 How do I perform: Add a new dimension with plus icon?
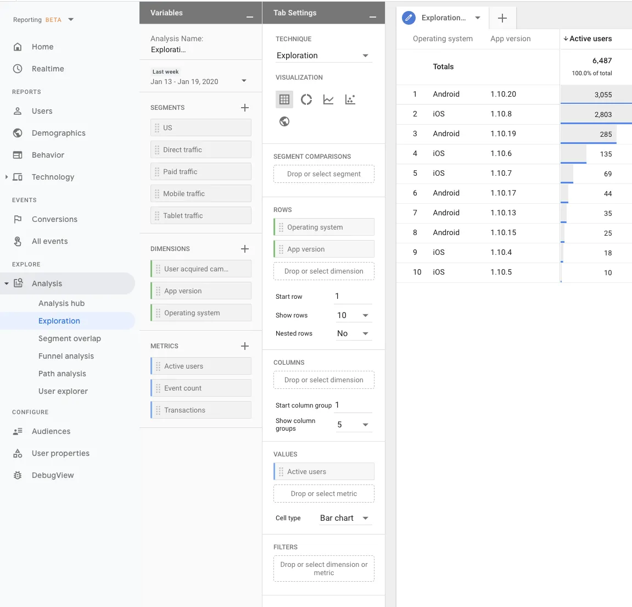245,249
